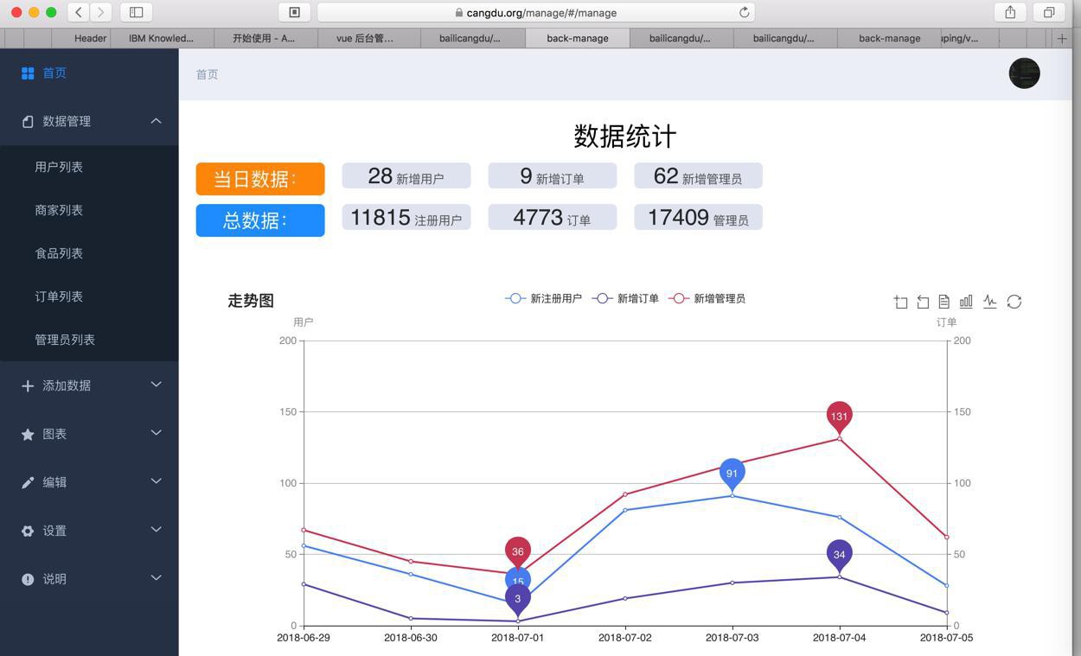Collapse the 数据管理 menu chevron
1081x656 pixels.
pos(156,121)
